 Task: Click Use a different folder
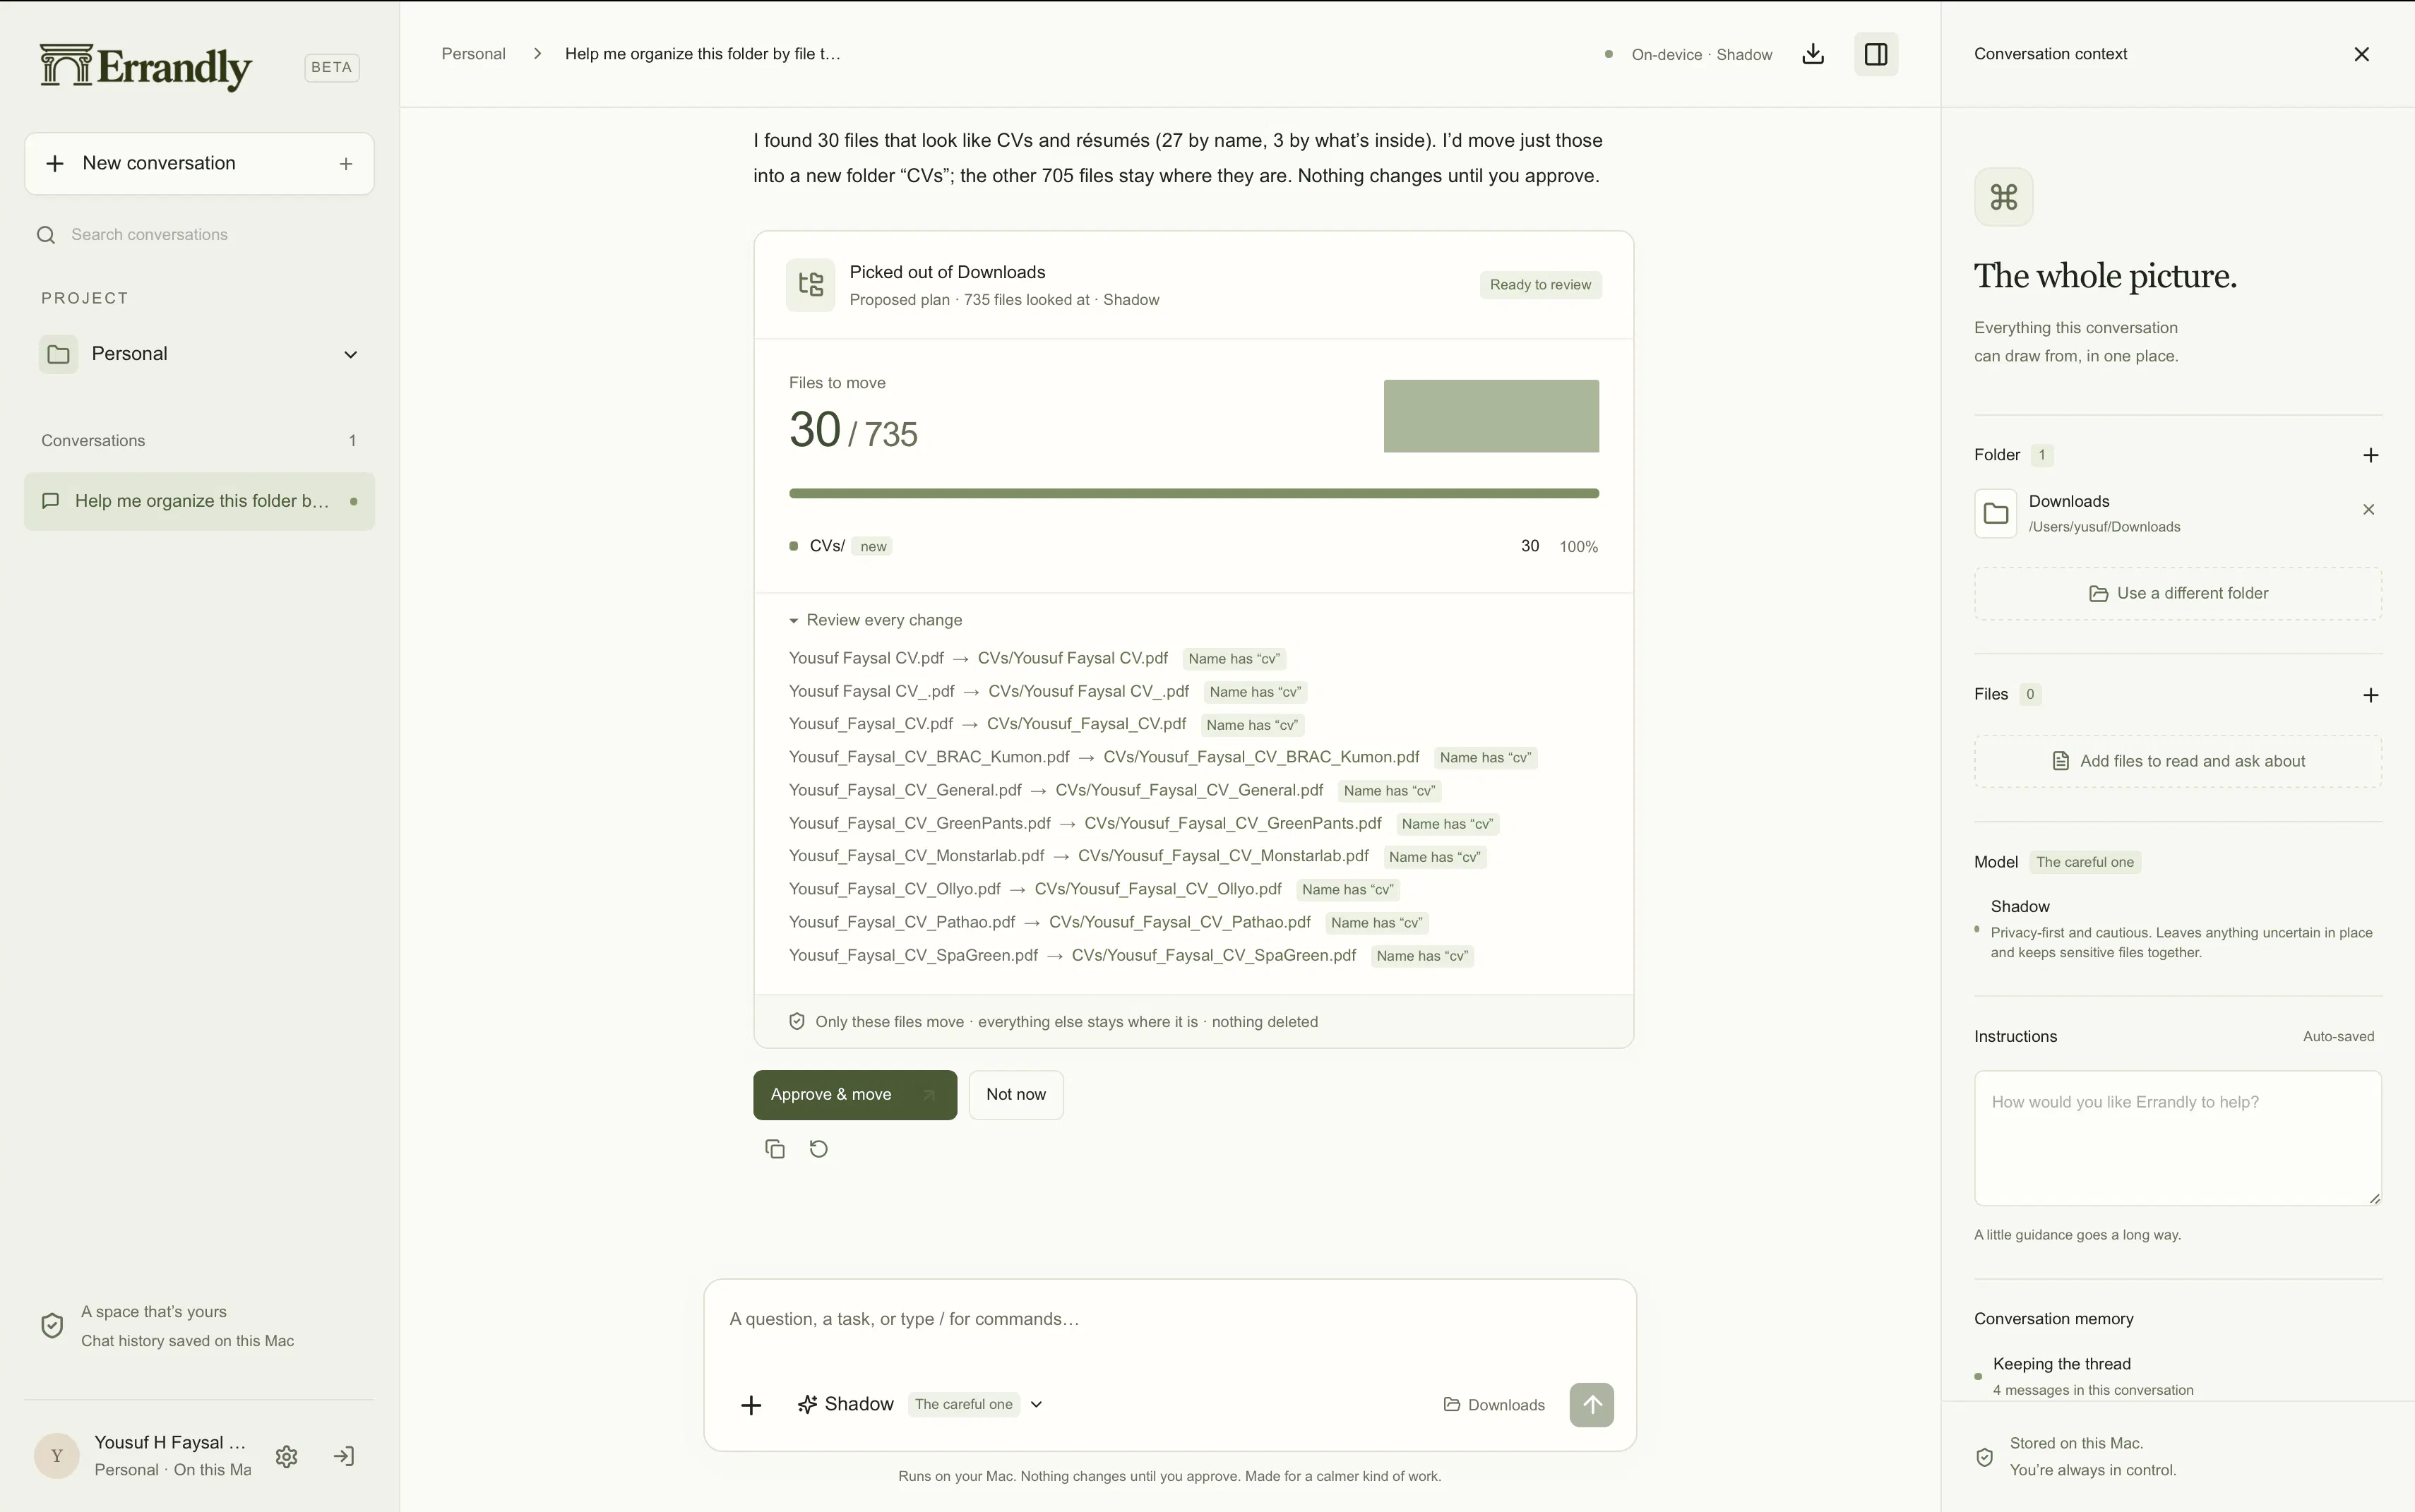point(2178,594)
